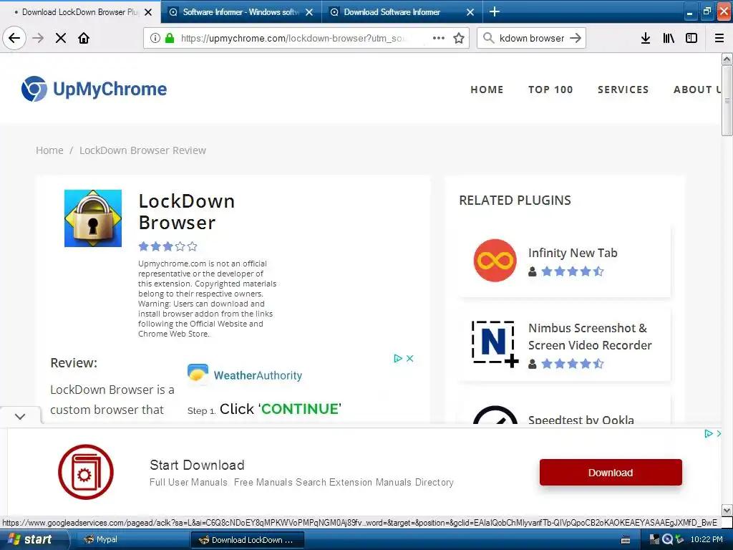Click the forward navigation arrow
Screen dimensions: 733x550
(x=38, y=38)
